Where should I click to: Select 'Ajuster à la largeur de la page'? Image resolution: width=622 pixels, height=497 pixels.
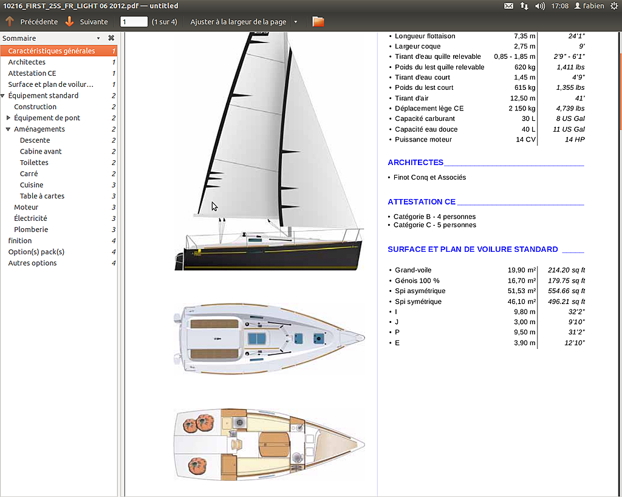[238, 22]
